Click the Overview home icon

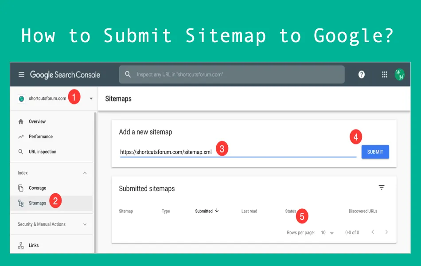20,121
